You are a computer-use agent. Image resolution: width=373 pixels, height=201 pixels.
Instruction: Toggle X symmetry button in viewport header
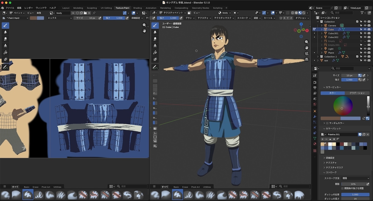pos(284,18)
